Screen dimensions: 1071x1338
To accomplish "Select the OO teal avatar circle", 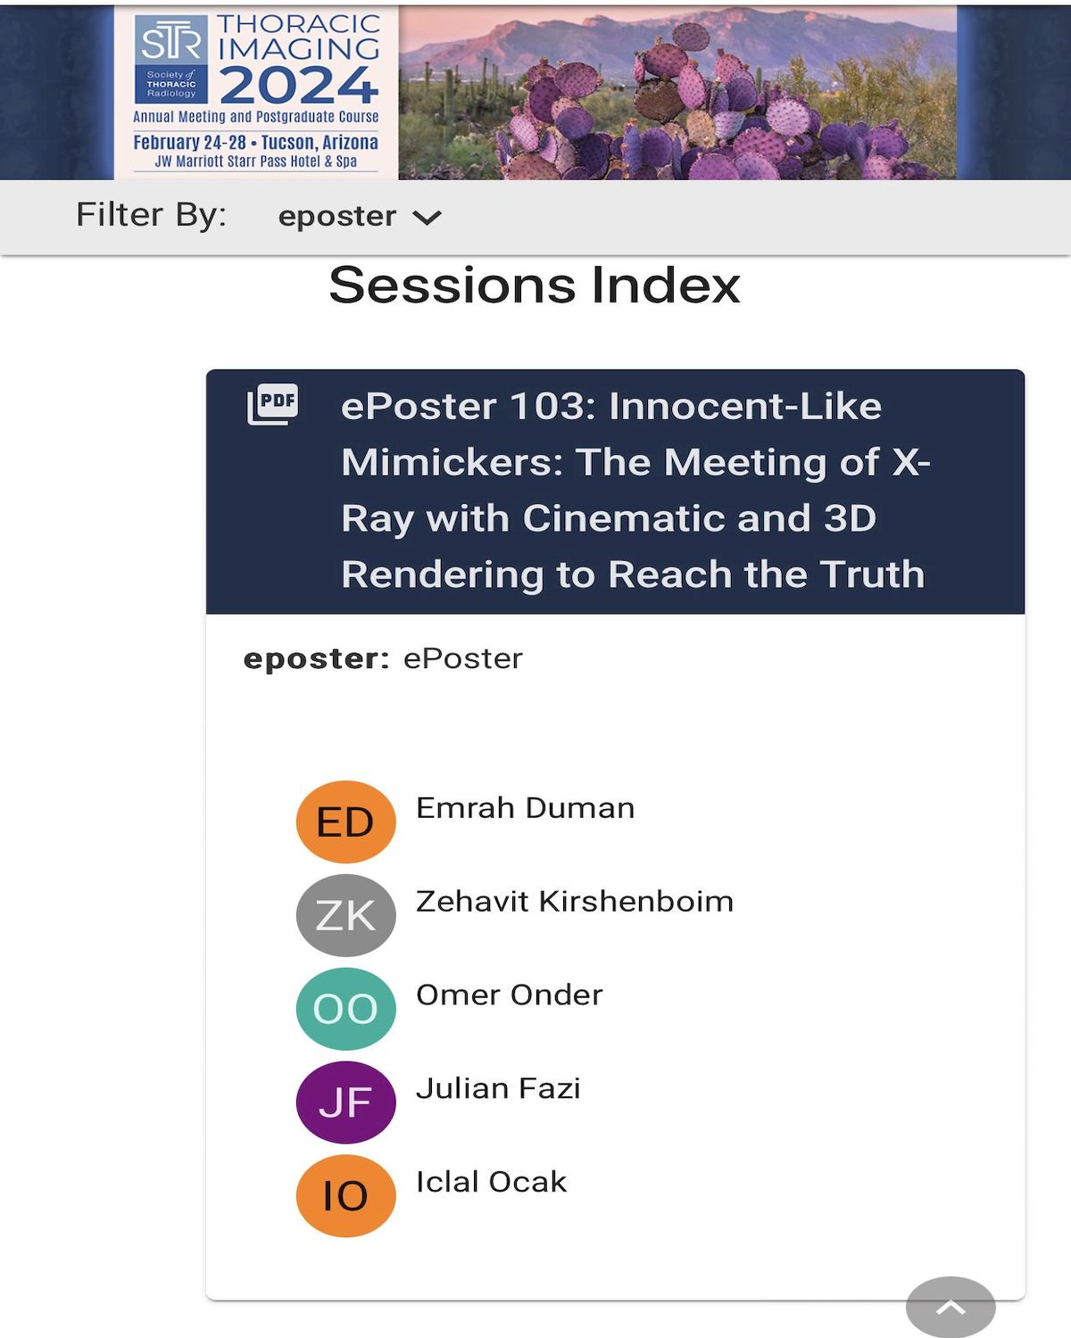I will point(345,1009).
